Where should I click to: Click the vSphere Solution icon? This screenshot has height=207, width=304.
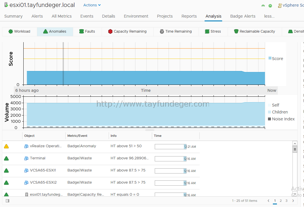[280, 5]
